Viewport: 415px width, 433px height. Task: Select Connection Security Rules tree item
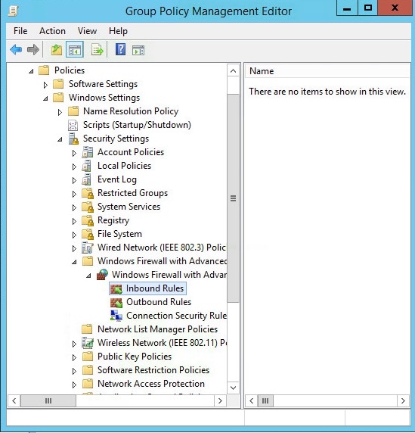click(x=176, y=316)
